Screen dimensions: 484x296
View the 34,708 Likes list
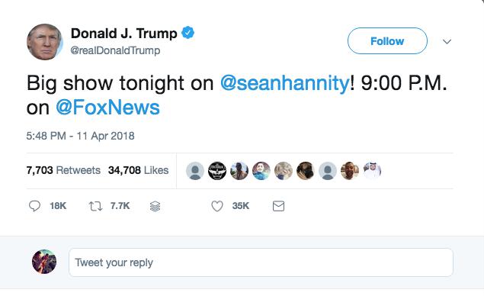(x=138, y=170)
